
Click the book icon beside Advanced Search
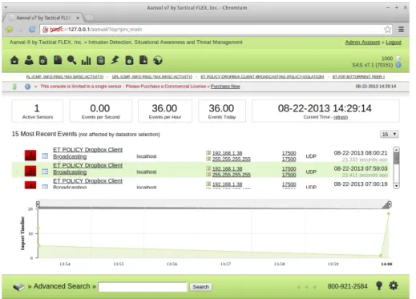click(x=18, y=287)
